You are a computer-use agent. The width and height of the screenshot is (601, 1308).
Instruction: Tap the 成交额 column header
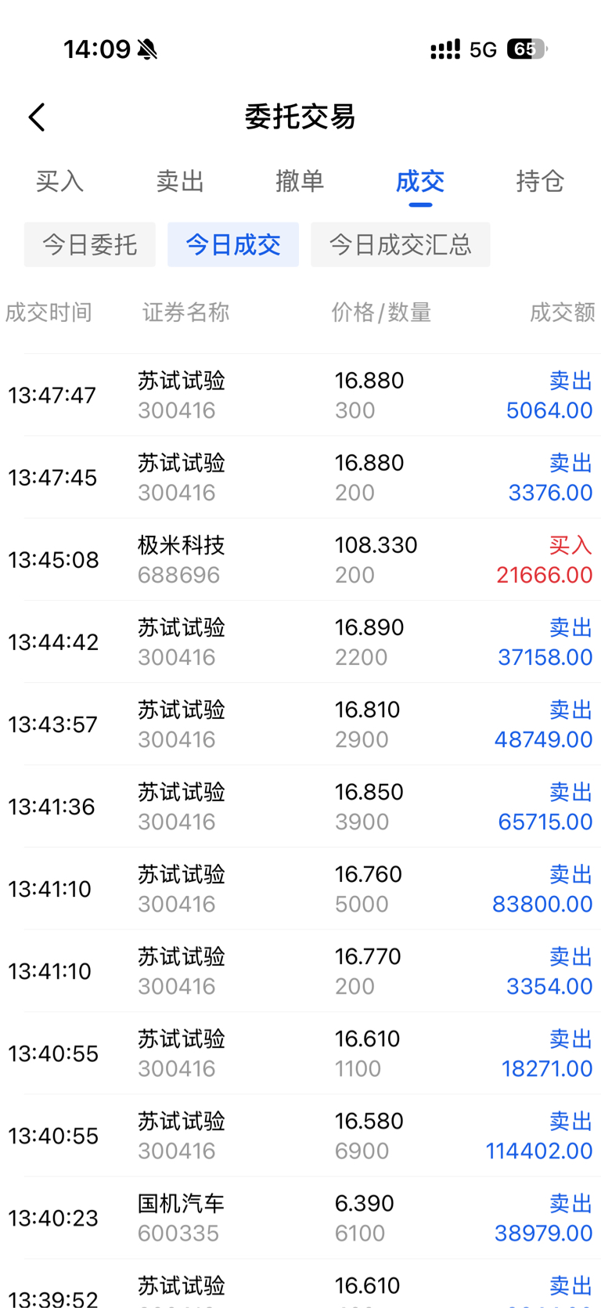tap(563, 313)
